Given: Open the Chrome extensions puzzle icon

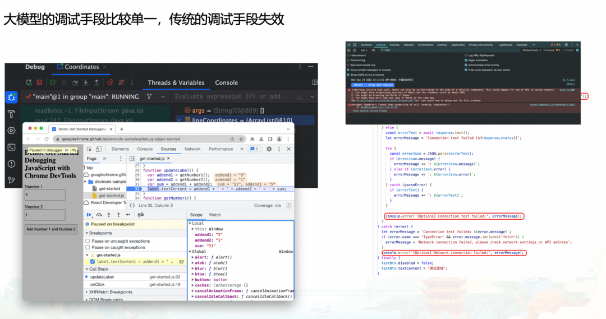Looking at the screenshot, I should point(252,139).
